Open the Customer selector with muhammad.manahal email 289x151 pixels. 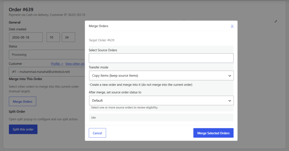click(x=47, y=72)
